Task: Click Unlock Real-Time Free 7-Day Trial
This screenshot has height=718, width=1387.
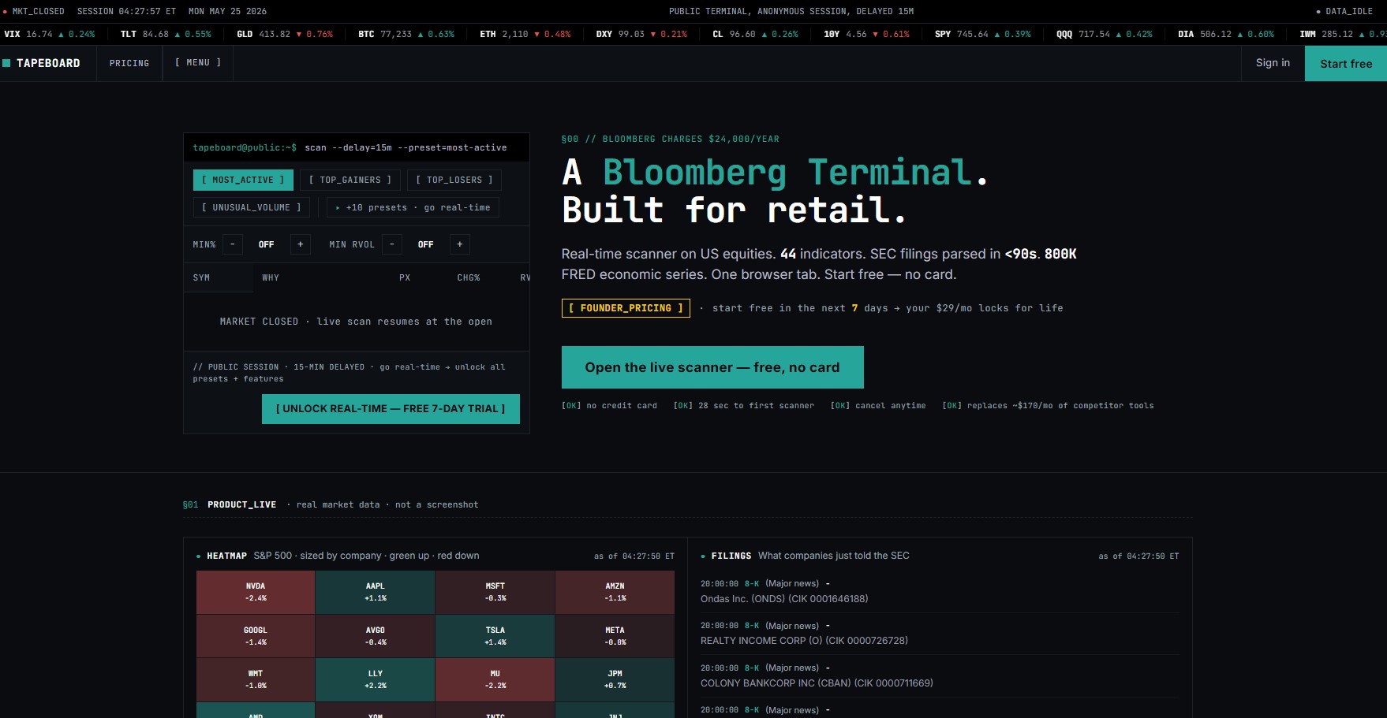Action: coord(391,409)
